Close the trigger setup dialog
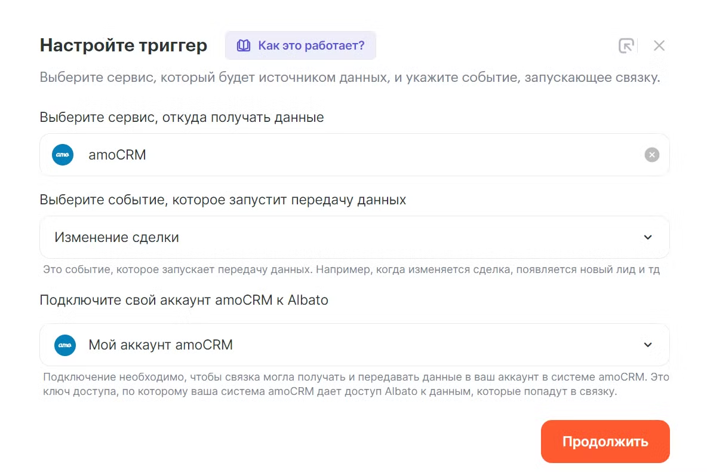The width and height of the screenshot is (707, 472). click(x=659, y=45)
